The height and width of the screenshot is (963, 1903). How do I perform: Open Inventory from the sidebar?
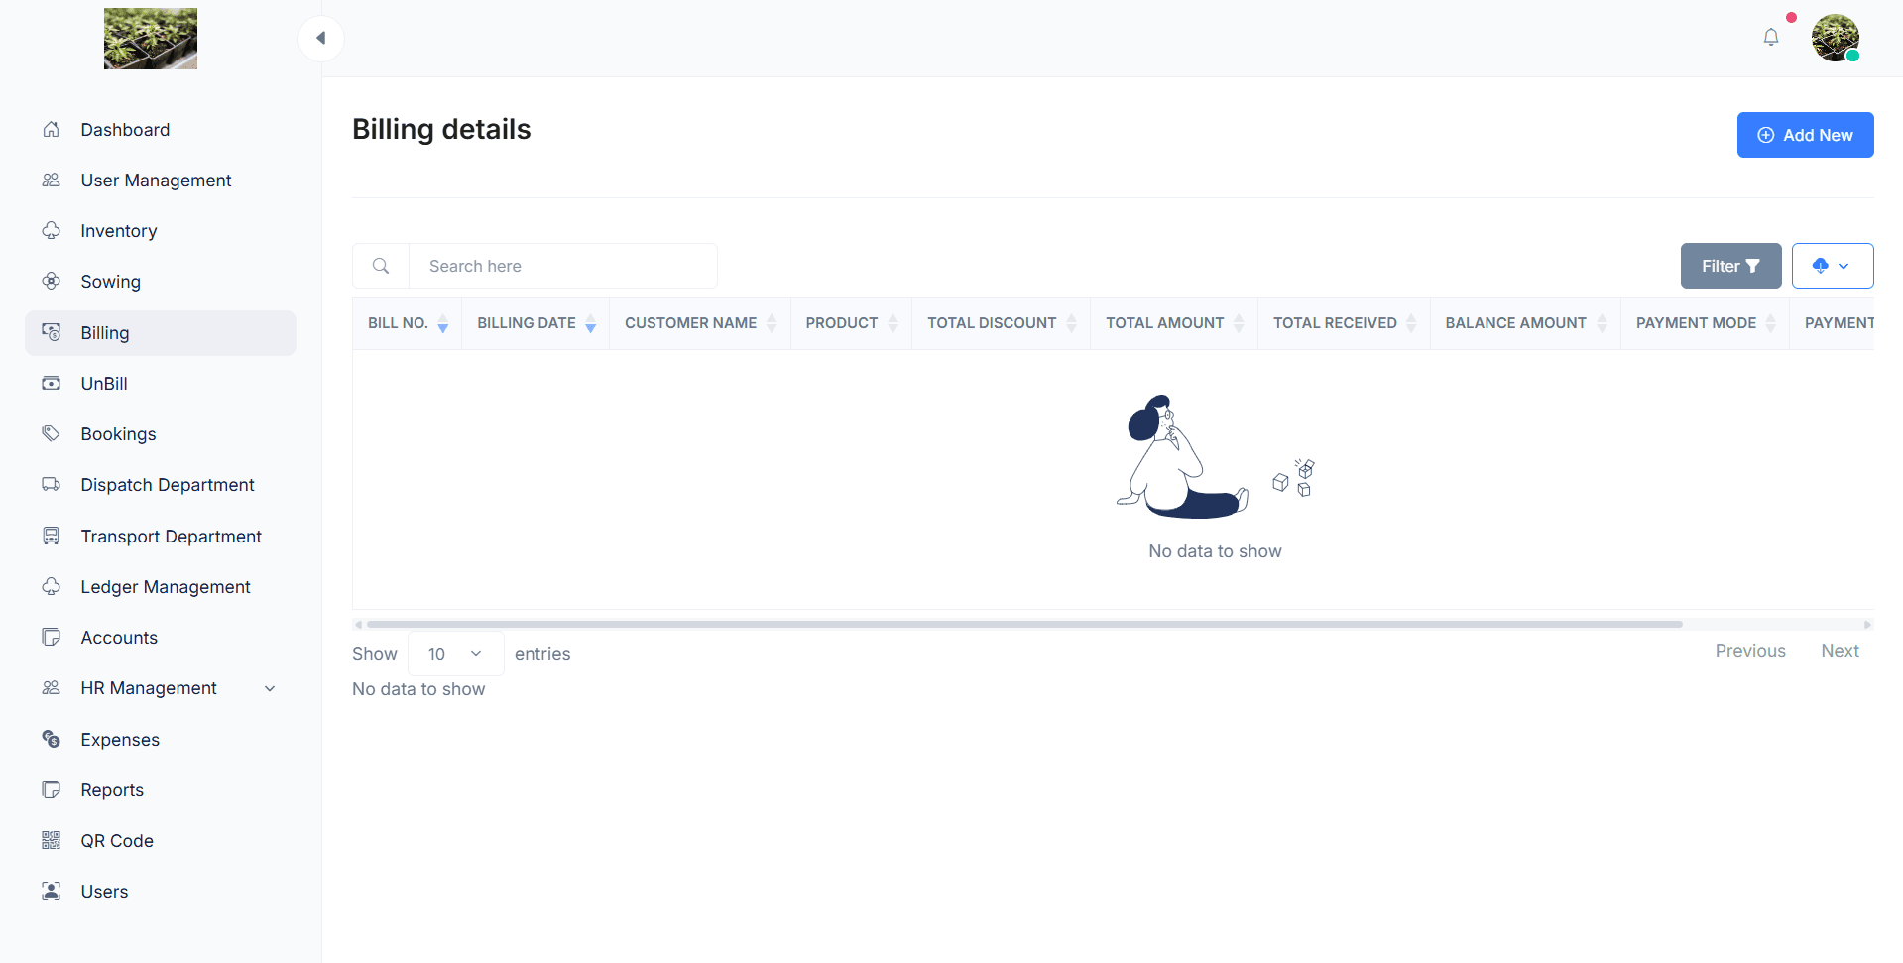coord(119,231)
